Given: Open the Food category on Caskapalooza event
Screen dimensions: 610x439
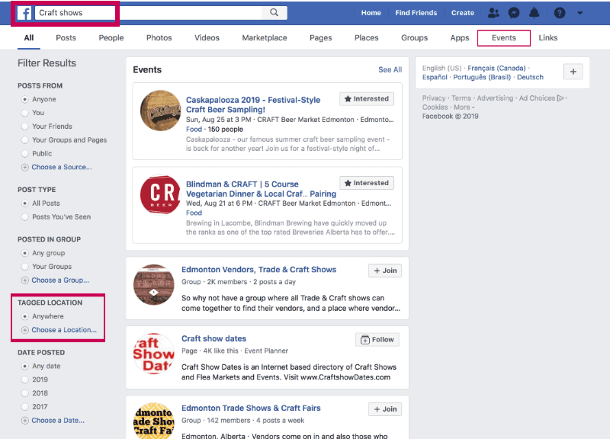Looking at the screenshot, I should (x=194, y=129).
